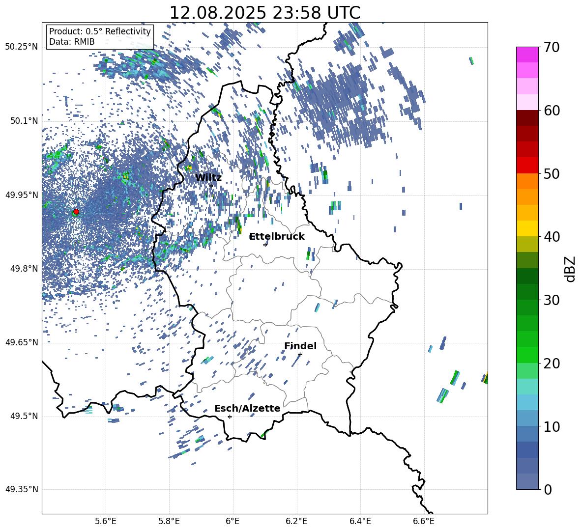Click the 5.6°E longitude label

coord(106,521)
